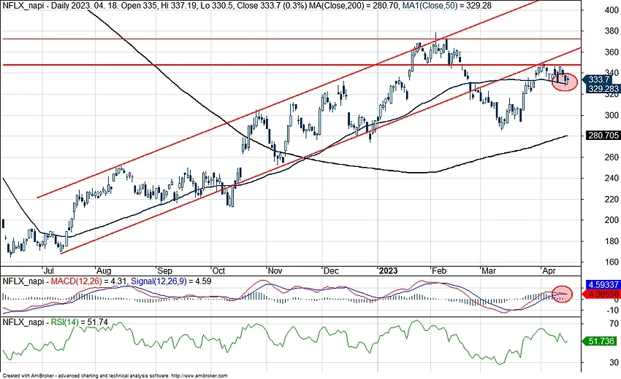
Task: Open the http://www.amibroker.com footer link
Action: point(200,376)
